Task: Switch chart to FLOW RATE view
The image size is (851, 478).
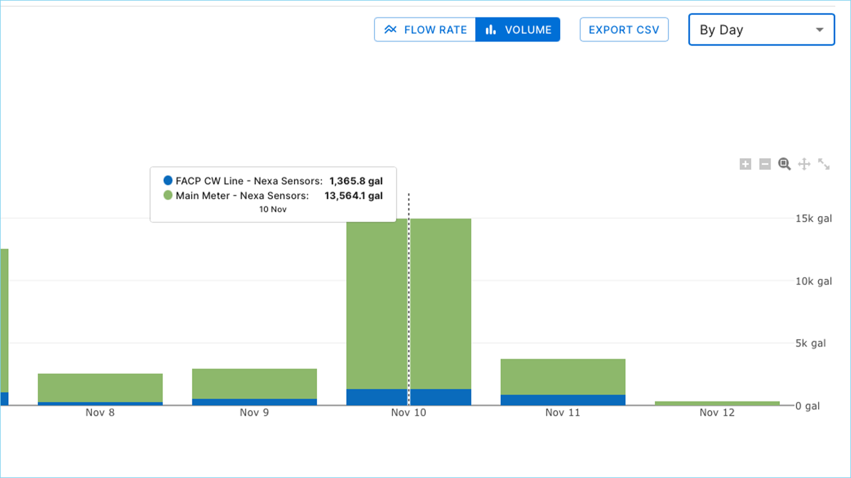Action: tap(425, 30)
